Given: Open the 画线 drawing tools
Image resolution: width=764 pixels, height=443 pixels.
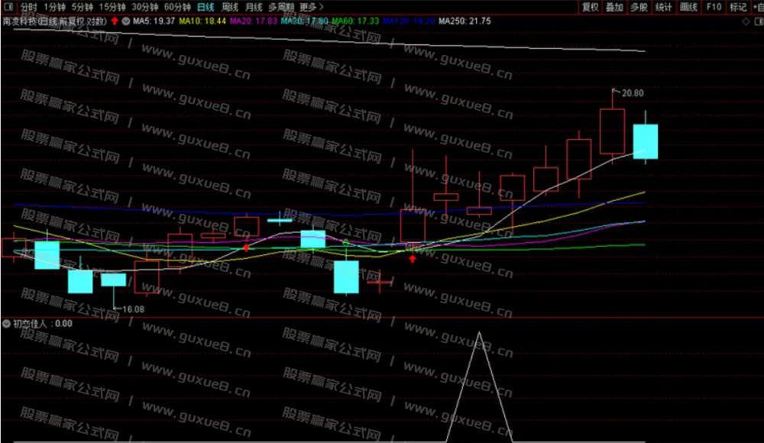Looking at the screenshot, I should pos(689,7).
